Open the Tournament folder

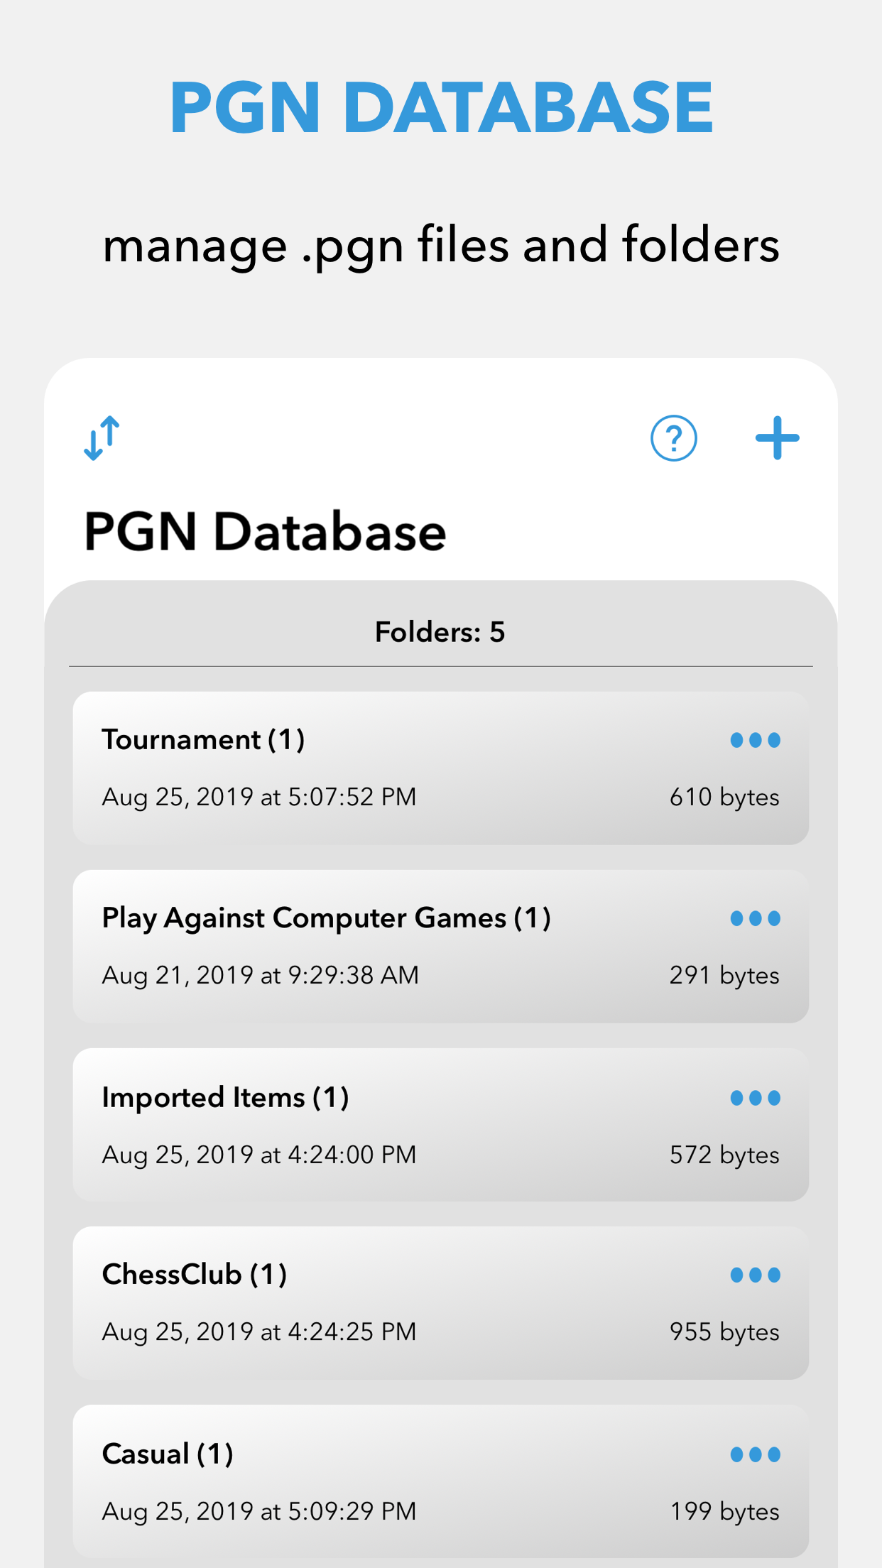(x=203, y=740)
